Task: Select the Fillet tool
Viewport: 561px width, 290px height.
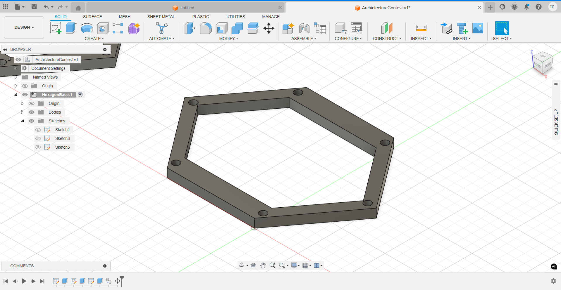Action: click(x=206, y=28)
